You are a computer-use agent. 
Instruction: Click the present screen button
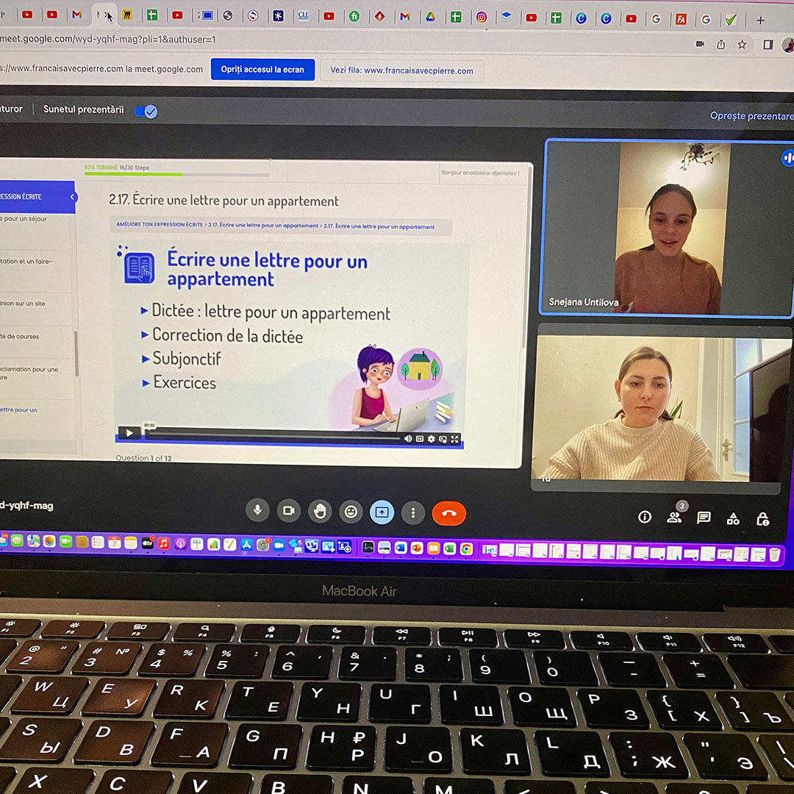[x=382, y=512]
